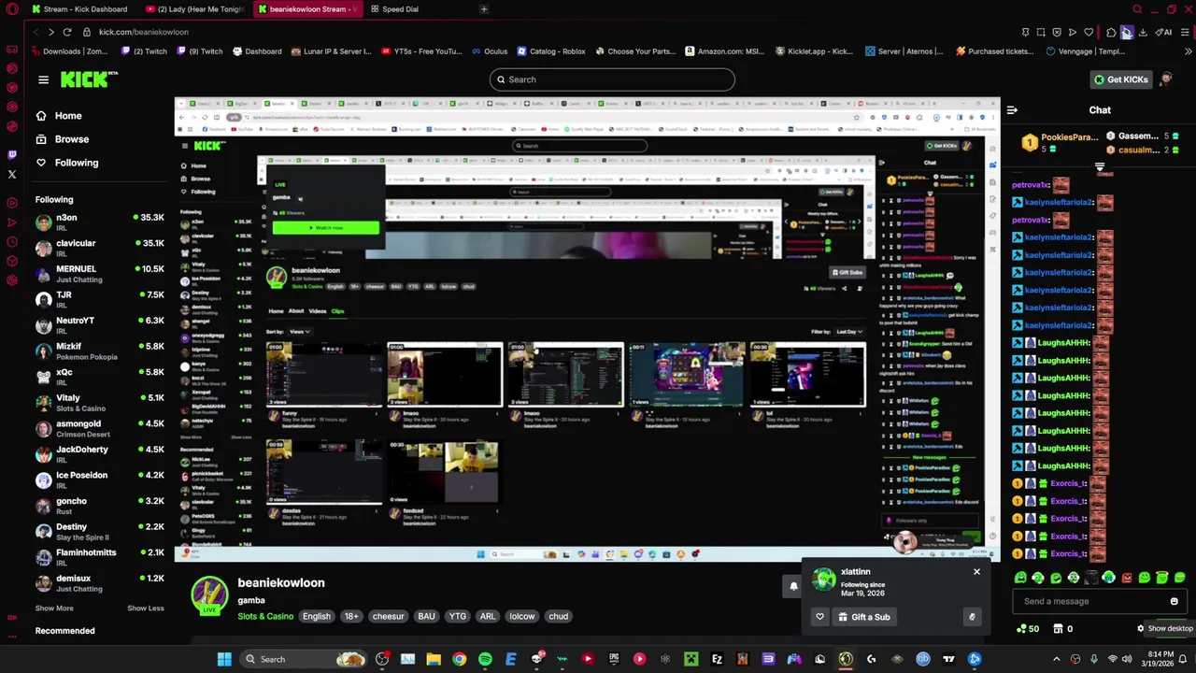Open the Opera AI assistant icon
Viewport: 1196px width, 673px height.
(x=1163, y=32)
